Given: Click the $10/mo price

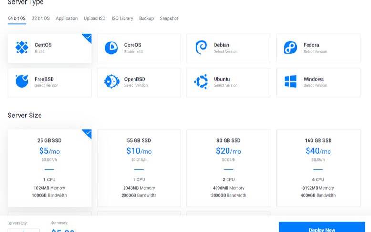Looking at the screenshot, I should tap(139, 151).
